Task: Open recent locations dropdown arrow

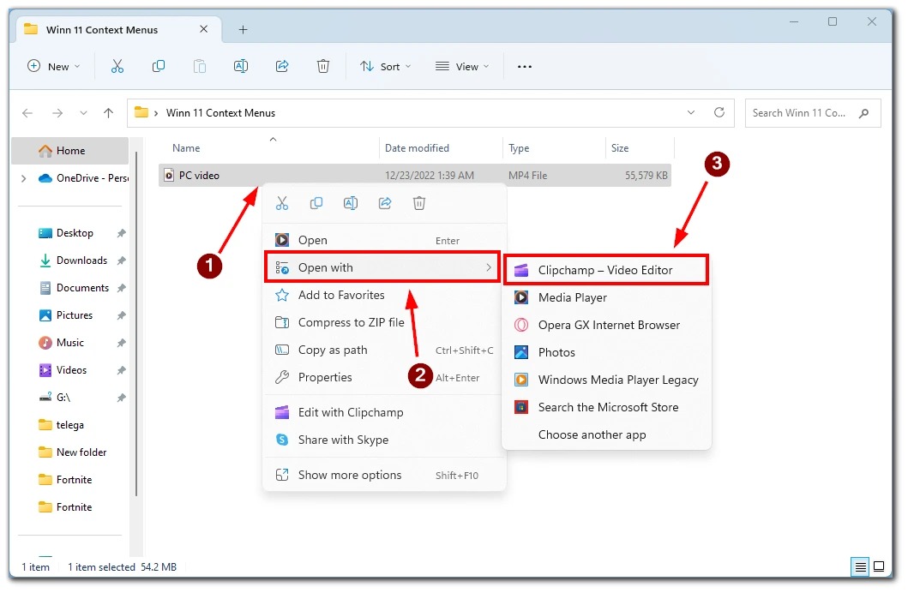Action: tap(83, 113)
